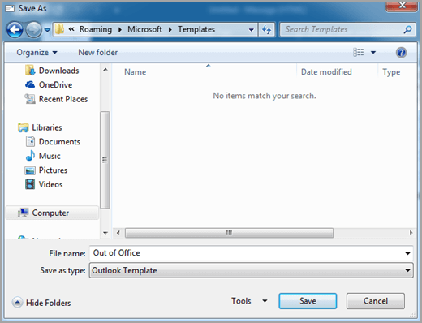422x323 pixels.
Task: Click the Computer monitor icon
Action: 24,213
